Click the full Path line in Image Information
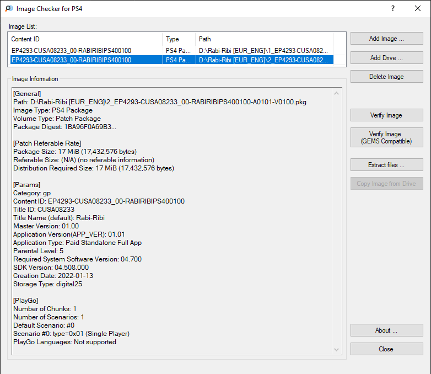 160,102
